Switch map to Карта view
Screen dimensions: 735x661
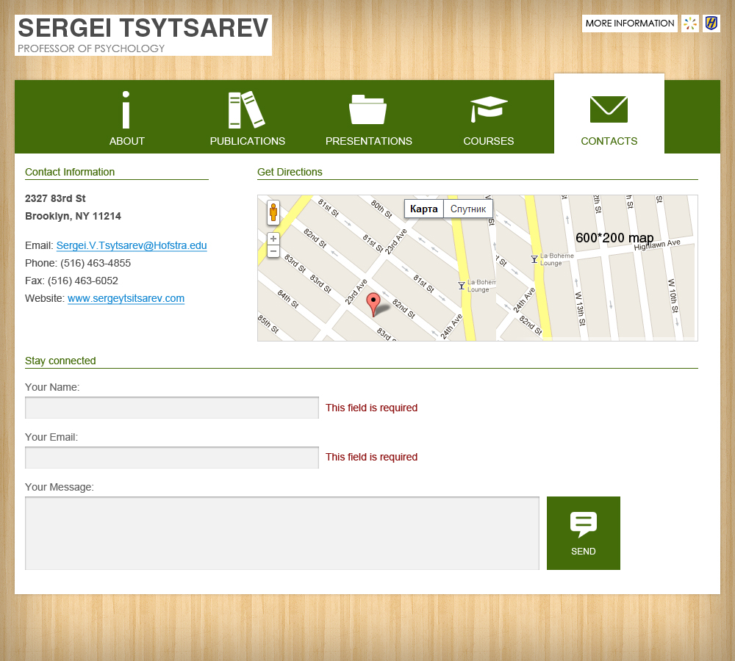click(424, 209)
